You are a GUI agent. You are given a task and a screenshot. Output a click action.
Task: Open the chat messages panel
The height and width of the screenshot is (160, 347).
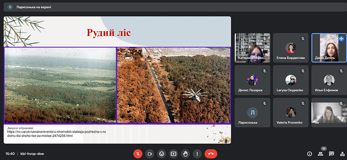tap(331, 154)
